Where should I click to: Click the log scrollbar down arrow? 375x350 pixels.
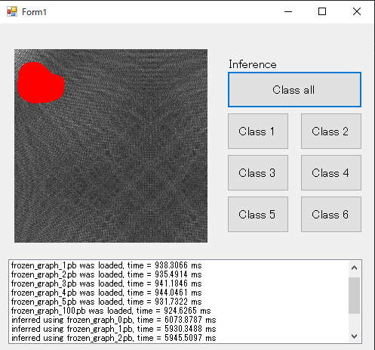tap(354, 336)
